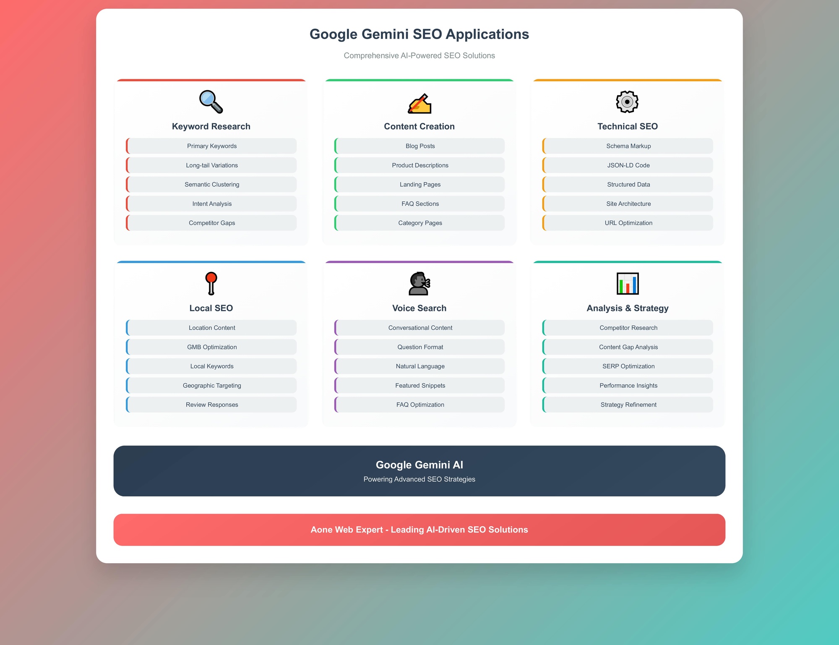Select the Primary Keywords item
Screen dimensions: 839x645
(211, 146)
